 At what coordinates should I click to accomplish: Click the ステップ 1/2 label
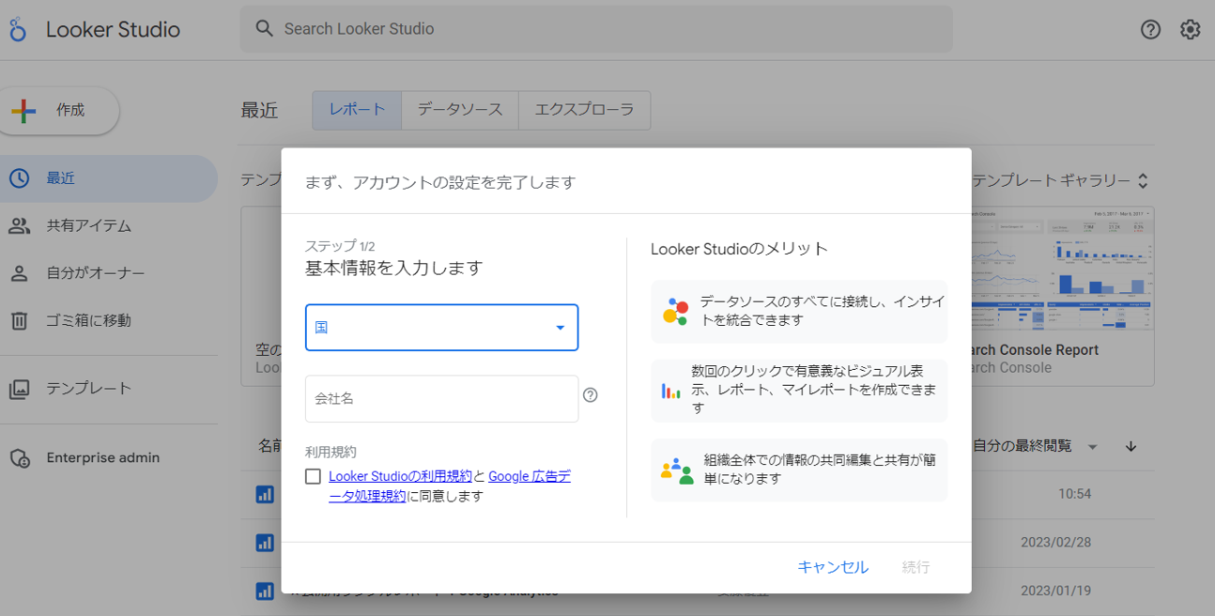pos(339,246)
